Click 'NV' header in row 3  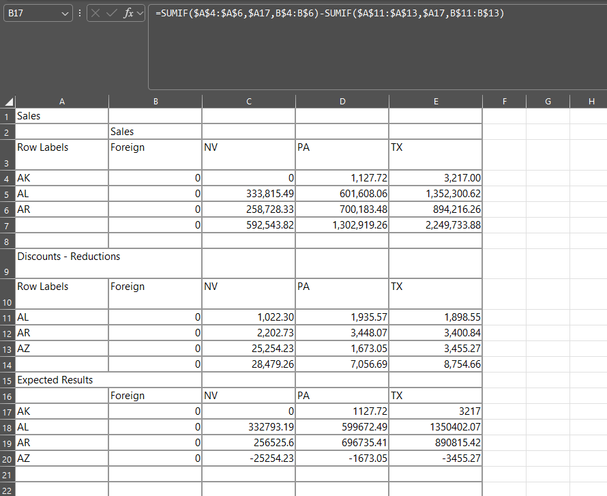[248, 155]
